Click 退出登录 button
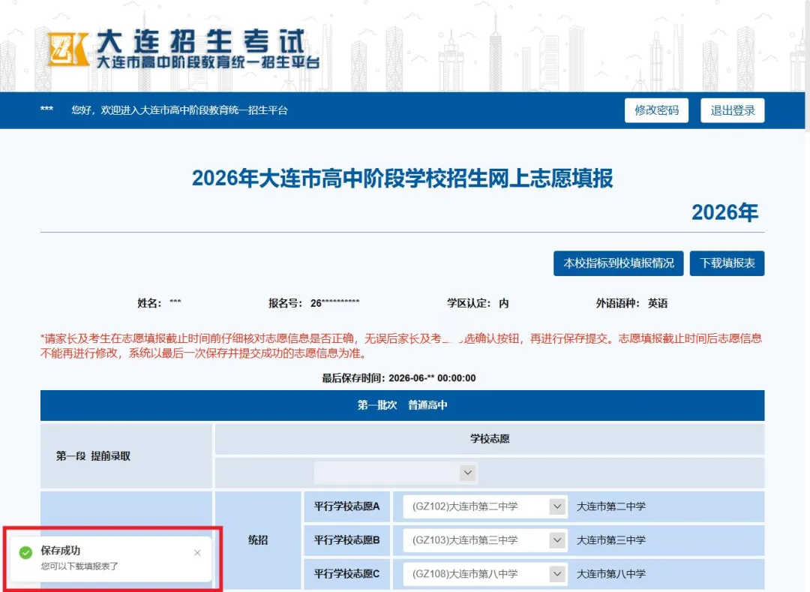This screenshot has height=592, width=810. click(732, 110)
